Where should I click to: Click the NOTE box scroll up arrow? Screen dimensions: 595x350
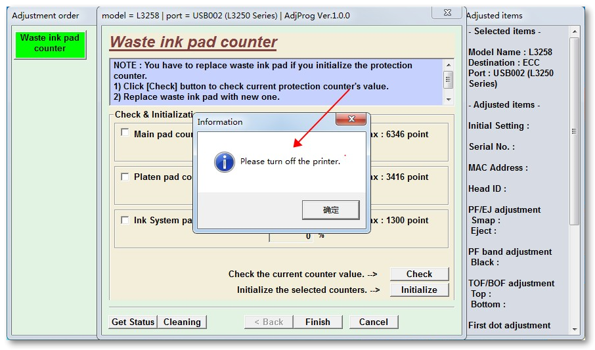point(449,65)
